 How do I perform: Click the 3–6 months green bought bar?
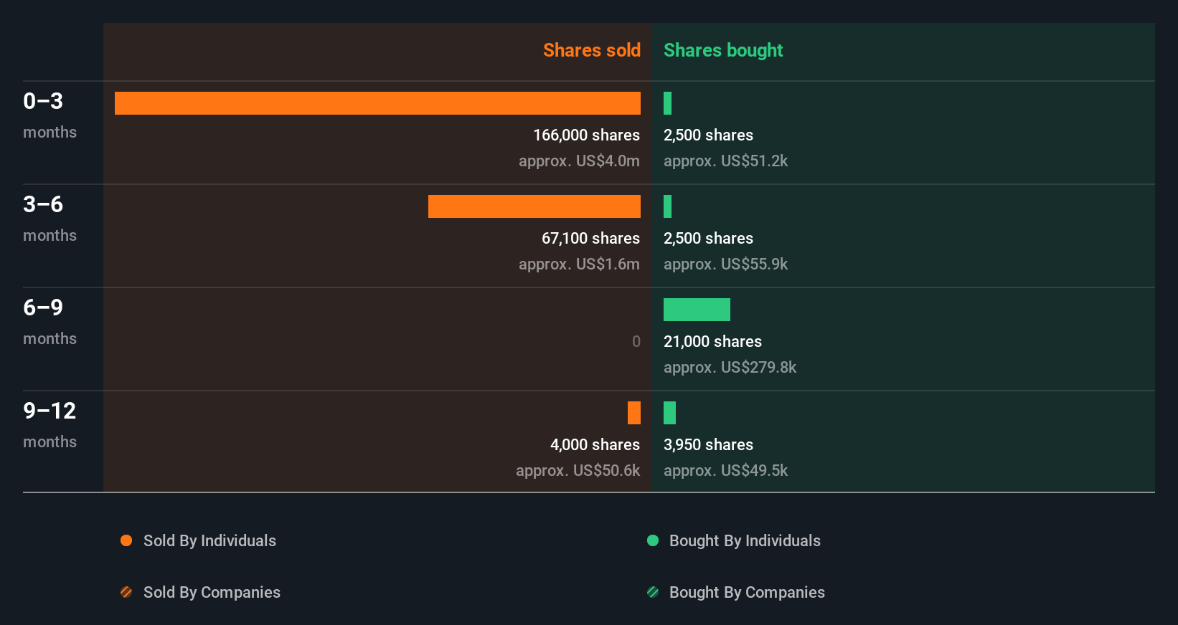(667, 206)
